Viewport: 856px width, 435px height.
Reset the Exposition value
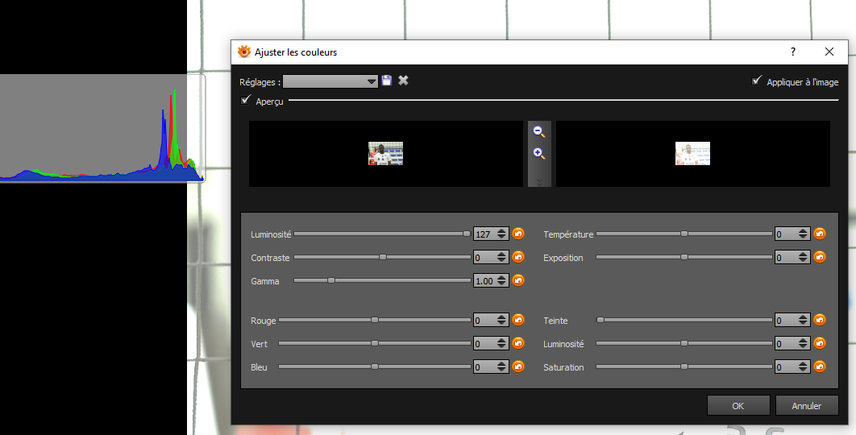point(820,257)
